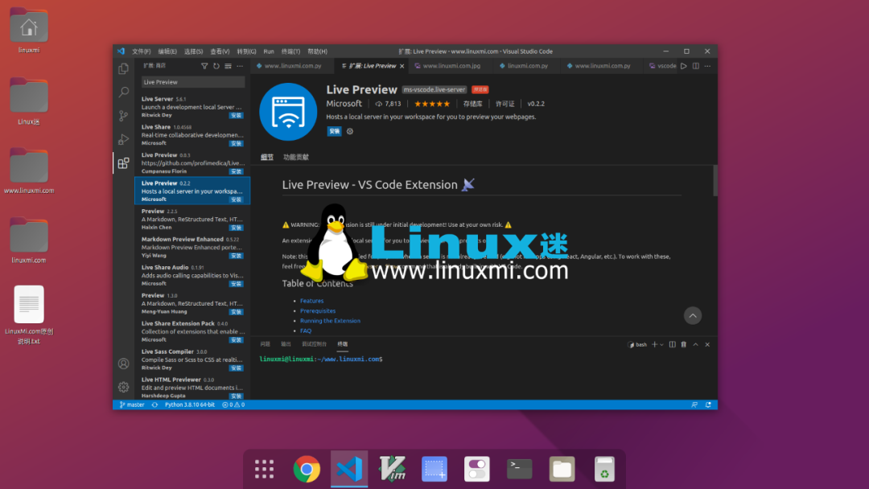Kill terminal using the trash icon
This screenshot has width=869, height=489.
tap(683, 344)
